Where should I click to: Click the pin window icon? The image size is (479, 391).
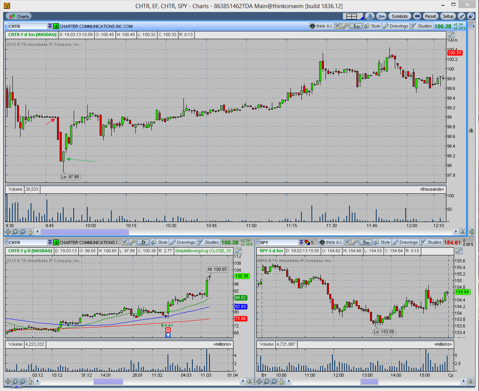tap(462, 16)
